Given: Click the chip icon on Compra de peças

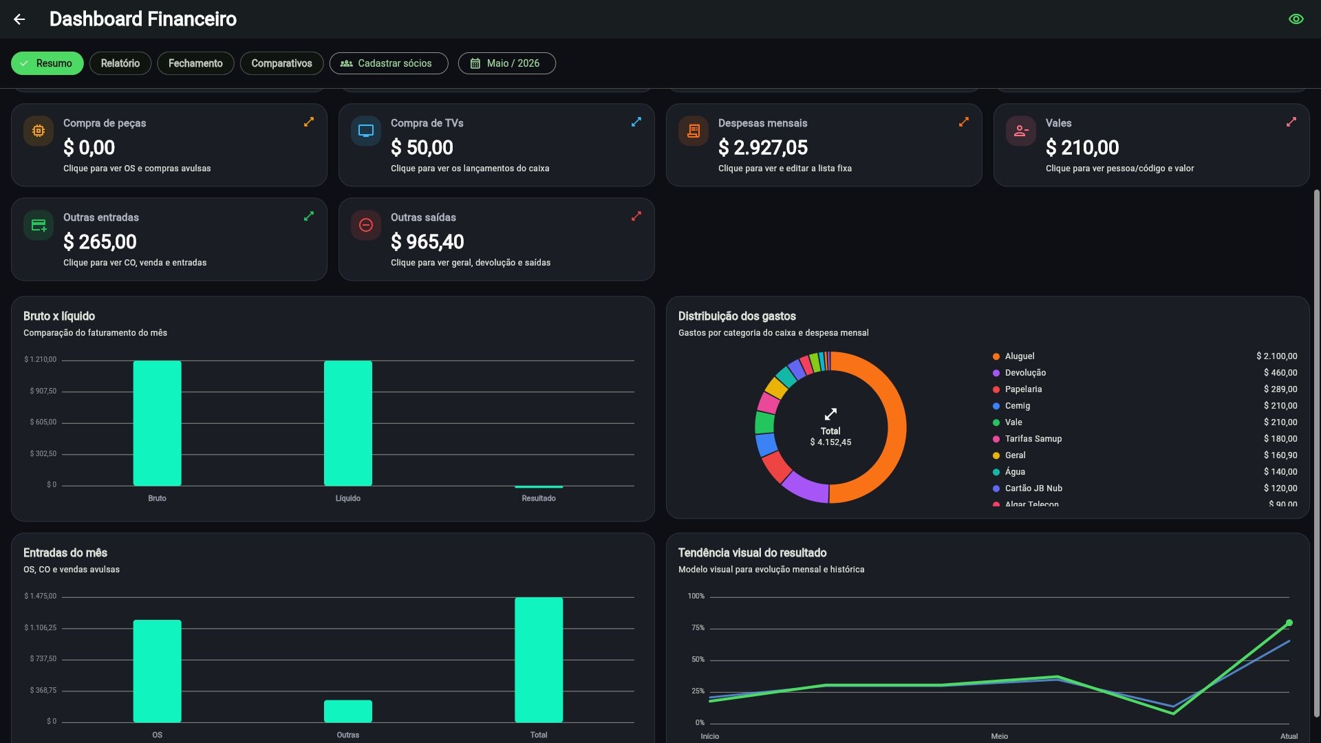Looking at the screenshot, I should [39, 131].
